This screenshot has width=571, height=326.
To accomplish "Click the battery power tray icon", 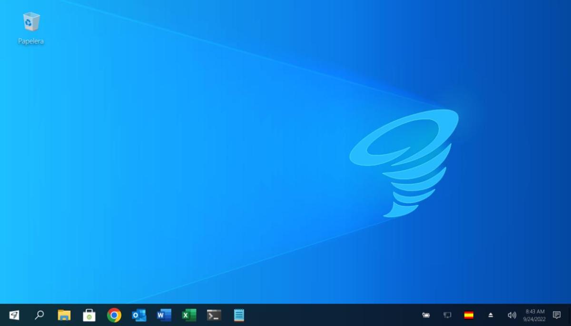I will pyautogui.click(x=426, y=315).
